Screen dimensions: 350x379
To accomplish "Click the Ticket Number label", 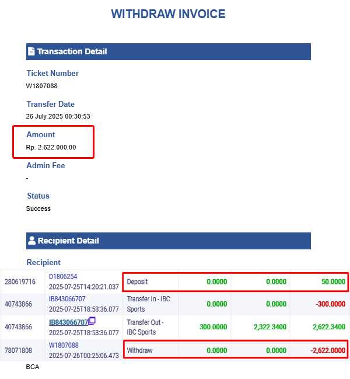I will (x=52, y=73).
